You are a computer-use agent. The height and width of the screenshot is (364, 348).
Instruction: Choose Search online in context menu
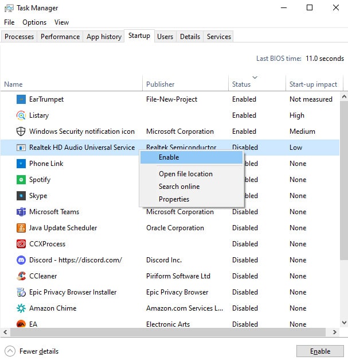[191, 187]
